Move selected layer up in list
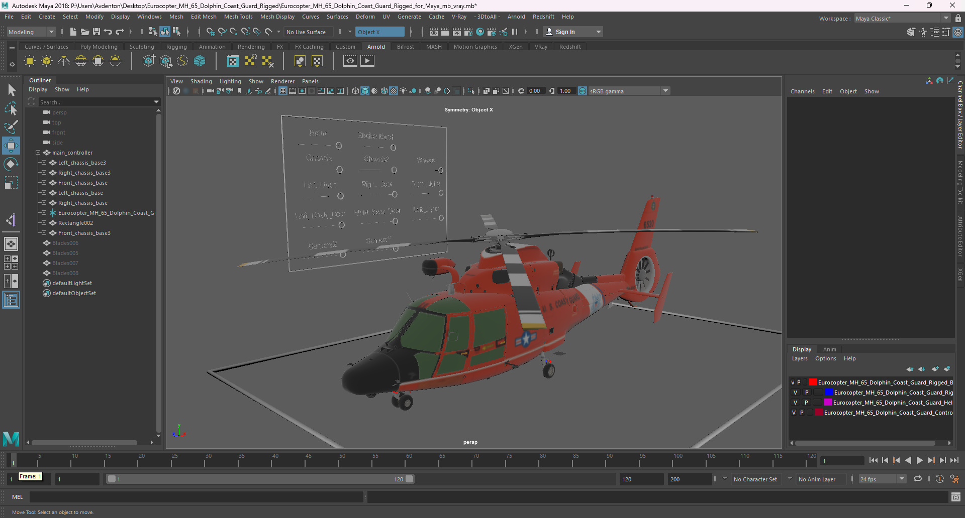The height and width of the screenshot is (518, 965). pos(910,369)
